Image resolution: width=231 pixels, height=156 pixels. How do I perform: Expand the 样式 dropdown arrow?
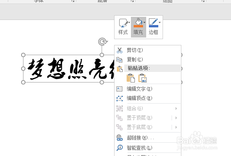(129, 23)
